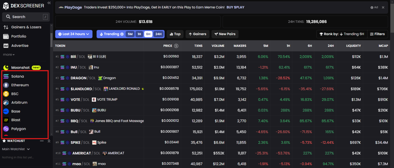Sort by LIQUIDITY column header
Viewport: 394px width, 168px height.
(353, 46)
